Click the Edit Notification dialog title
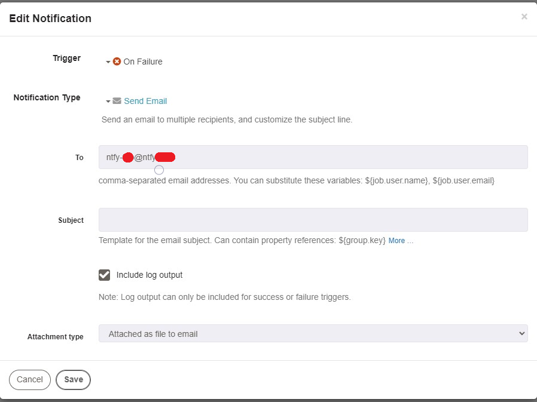This screenshot has height=402, width=537. coord(50,19)
